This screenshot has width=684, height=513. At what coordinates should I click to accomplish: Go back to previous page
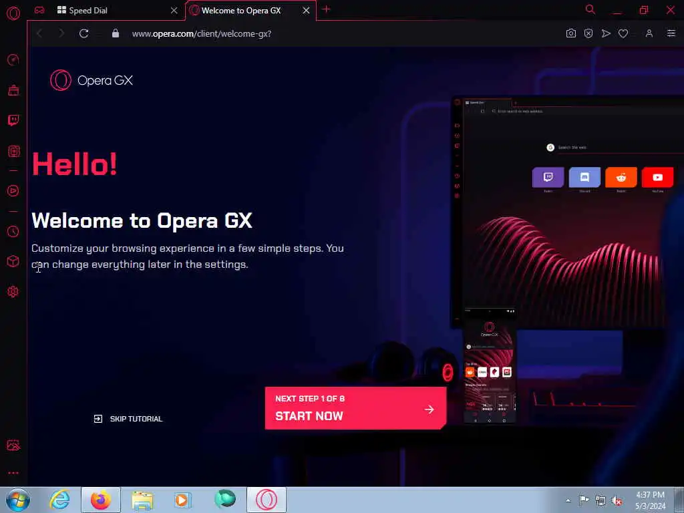(x=39, y=33)
